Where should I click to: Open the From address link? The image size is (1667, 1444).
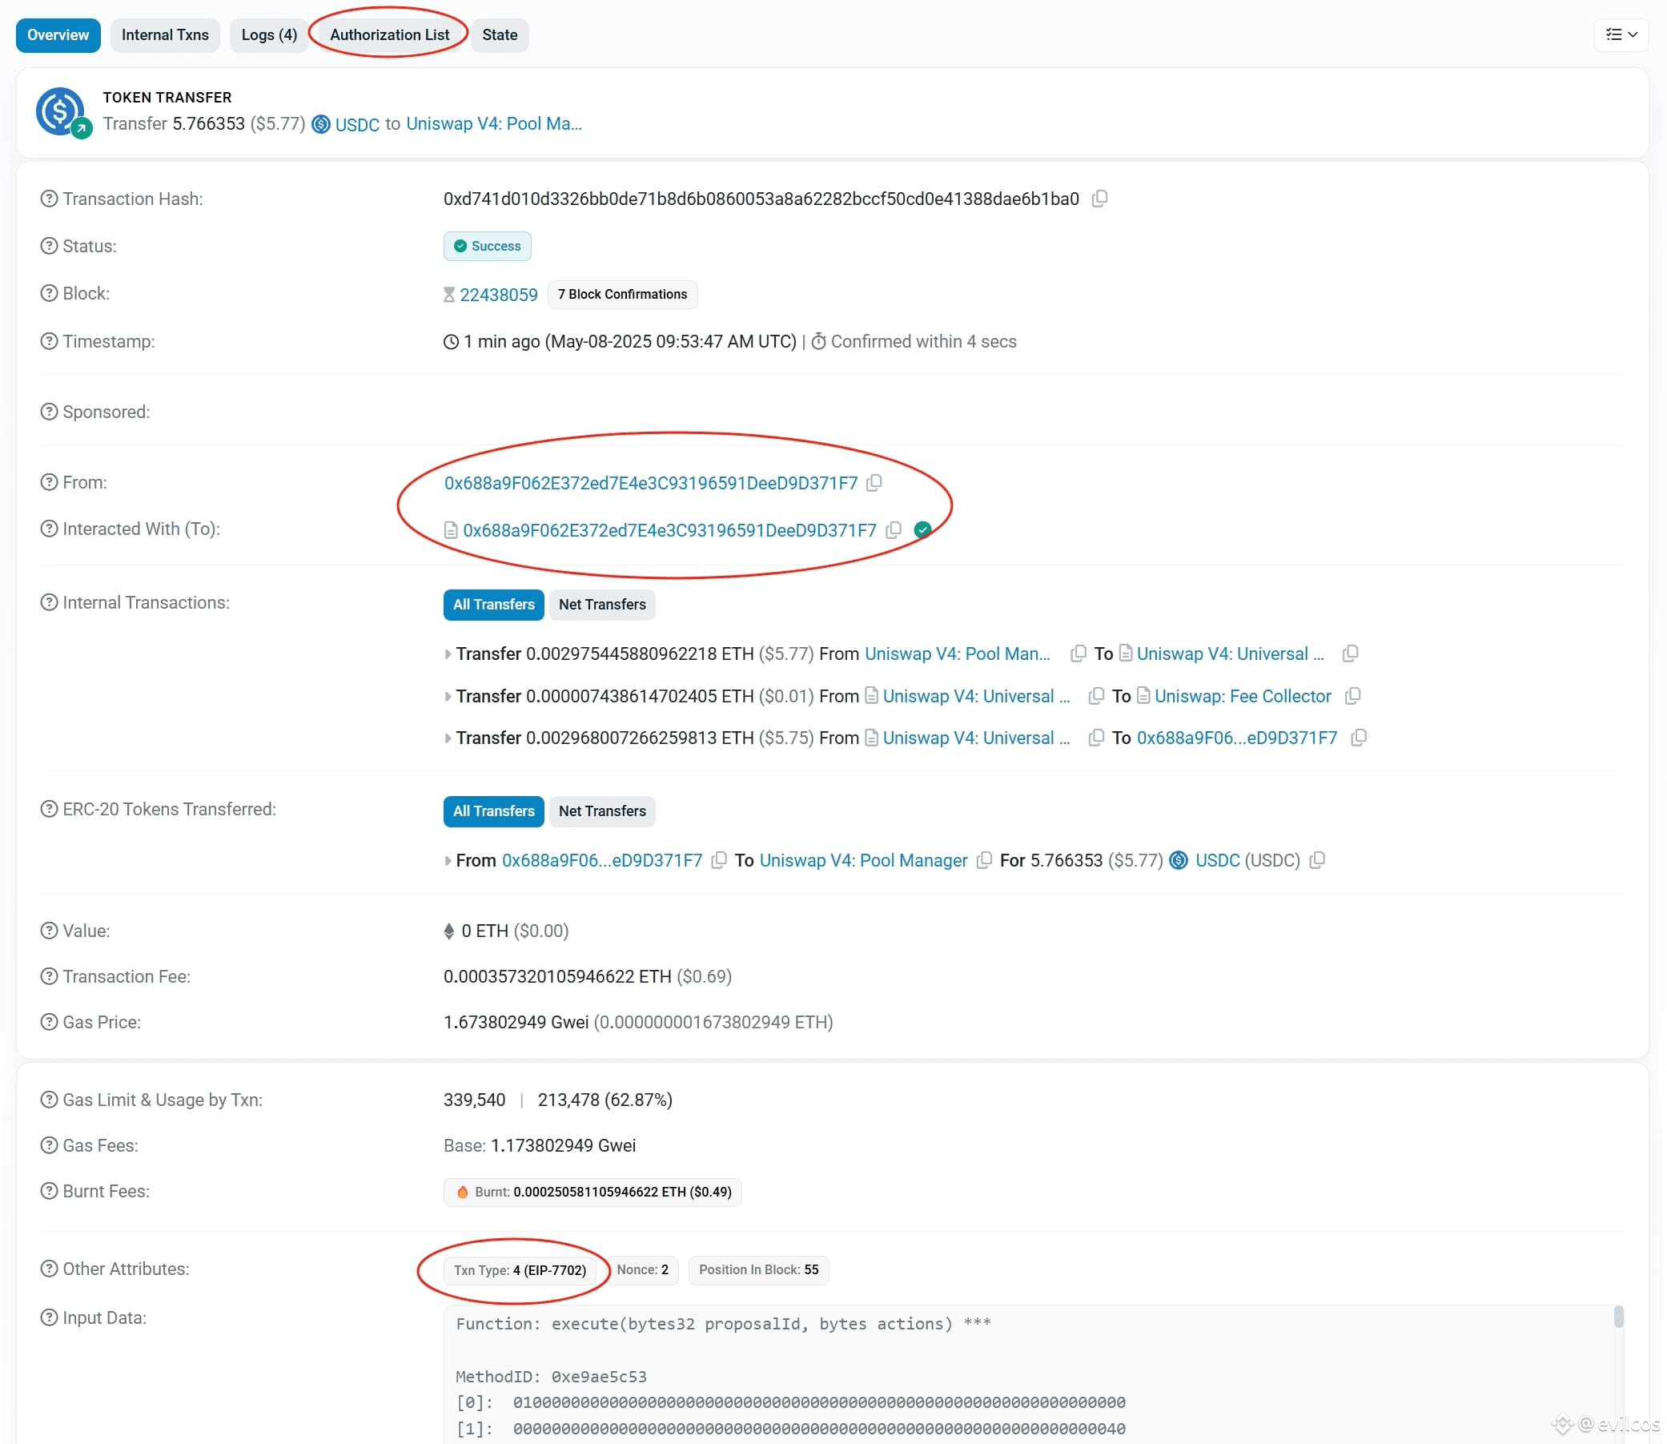[x=651, y=483]
